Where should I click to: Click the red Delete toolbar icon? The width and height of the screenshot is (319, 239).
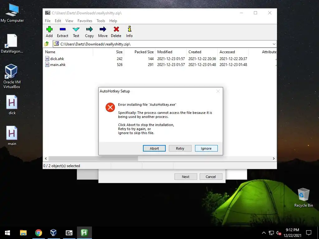(116, 32)
